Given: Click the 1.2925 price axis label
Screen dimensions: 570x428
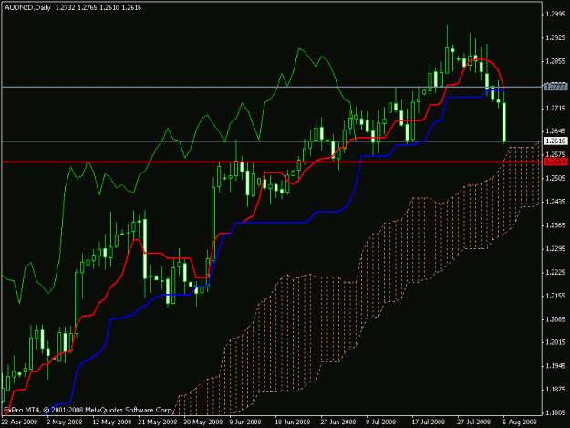Looking at the screenshot, I should [555, 37].
